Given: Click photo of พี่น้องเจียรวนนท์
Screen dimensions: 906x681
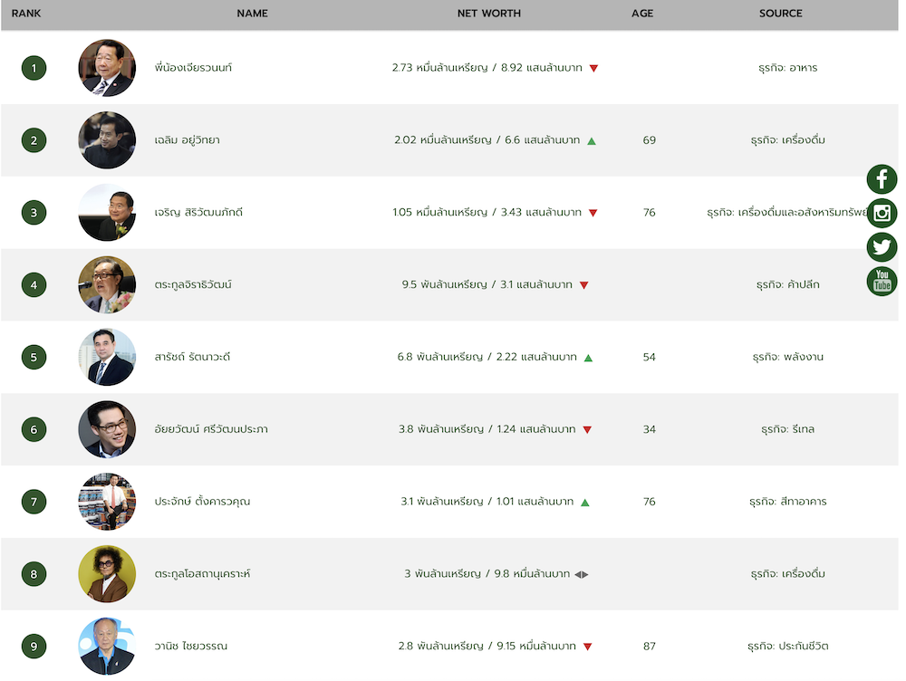Looking at the screenshot, I should [x=107, y=68].
